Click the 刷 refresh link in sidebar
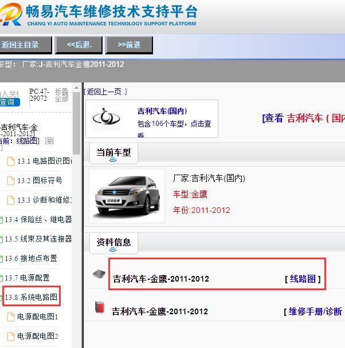The image size is (345, 348). click(x=49, y=141)
